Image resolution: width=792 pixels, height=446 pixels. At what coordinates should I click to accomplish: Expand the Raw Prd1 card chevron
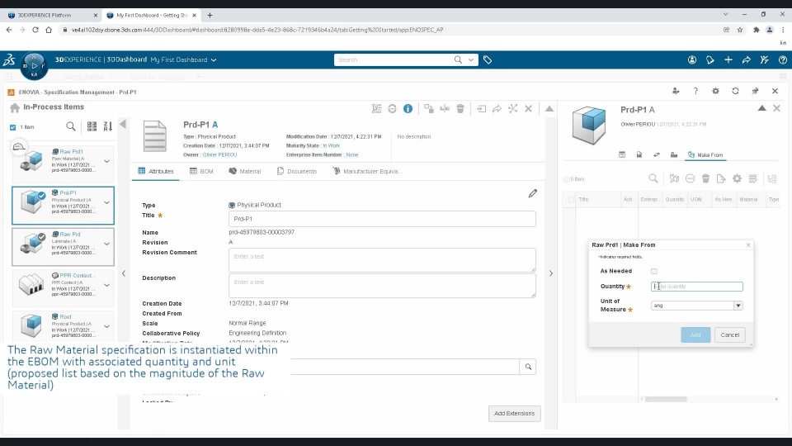[x=106, y=161]
